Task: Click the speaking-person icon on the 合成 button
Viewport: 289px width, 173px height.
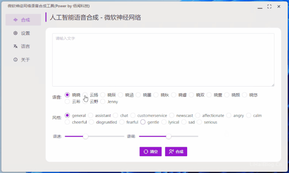Action: pos(171,152)
